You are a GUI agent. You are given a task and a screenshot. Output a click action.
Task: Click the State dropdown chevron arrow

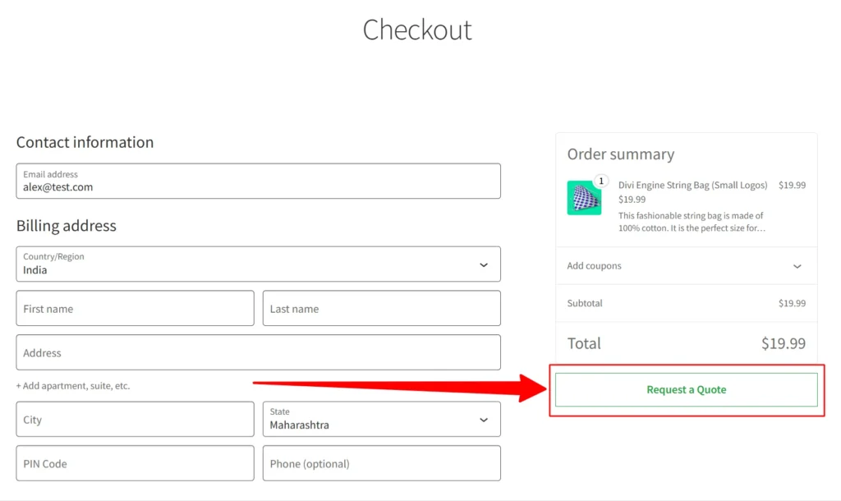[484, 419]
